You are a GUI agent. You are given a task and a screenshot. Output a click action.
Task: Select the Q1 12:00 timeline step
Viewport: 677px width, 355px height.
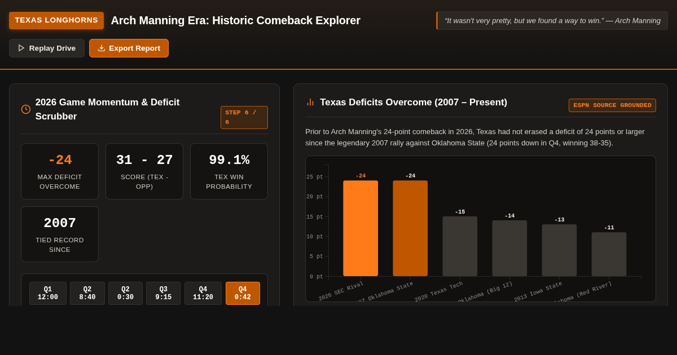tap(48, 294)
